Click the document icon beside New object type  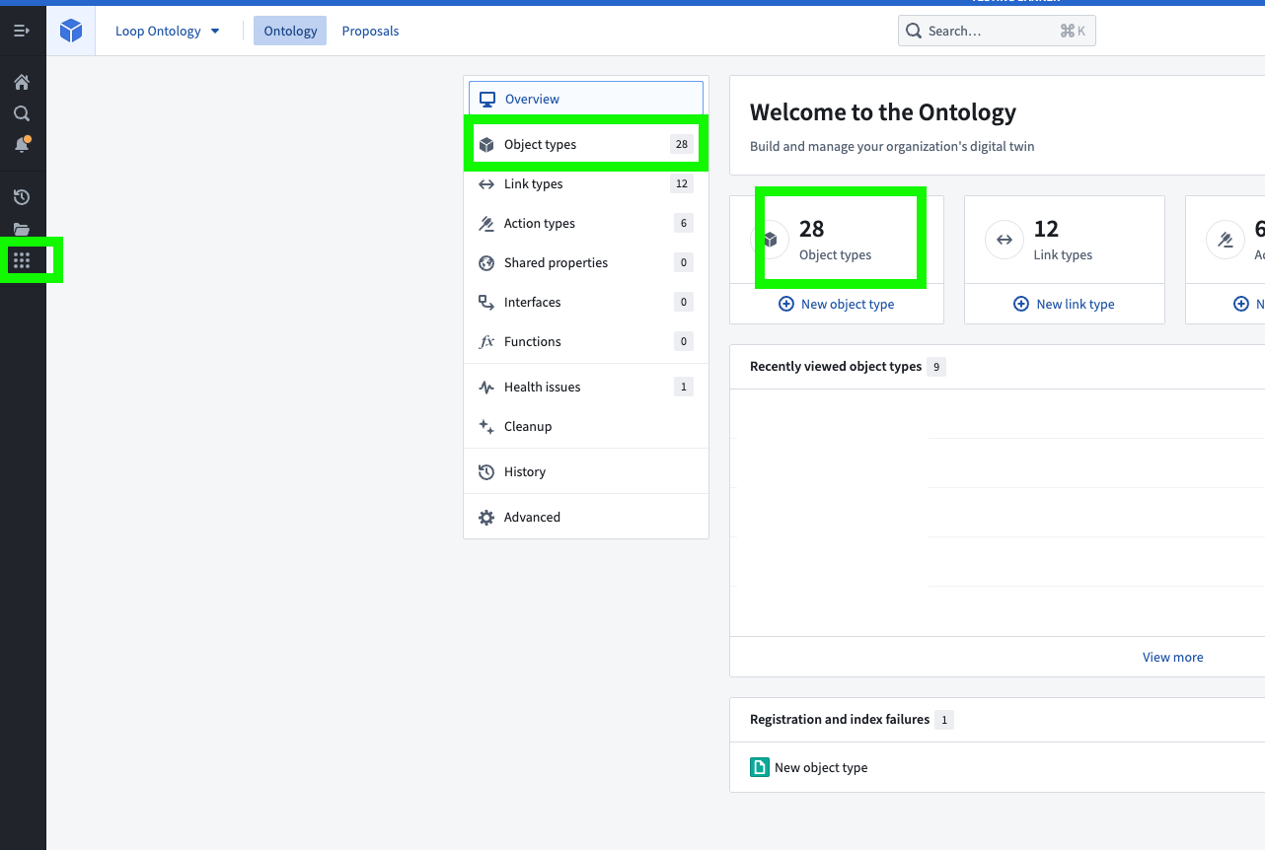coord(759,767)
